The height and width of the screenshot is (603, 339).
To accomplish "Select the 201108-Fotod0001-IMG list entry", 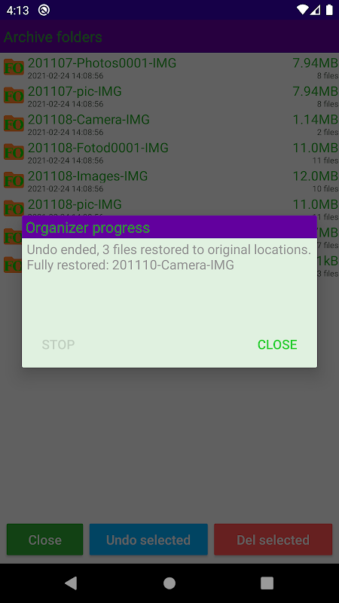I will pyautogui.click(x=169, y=152).
